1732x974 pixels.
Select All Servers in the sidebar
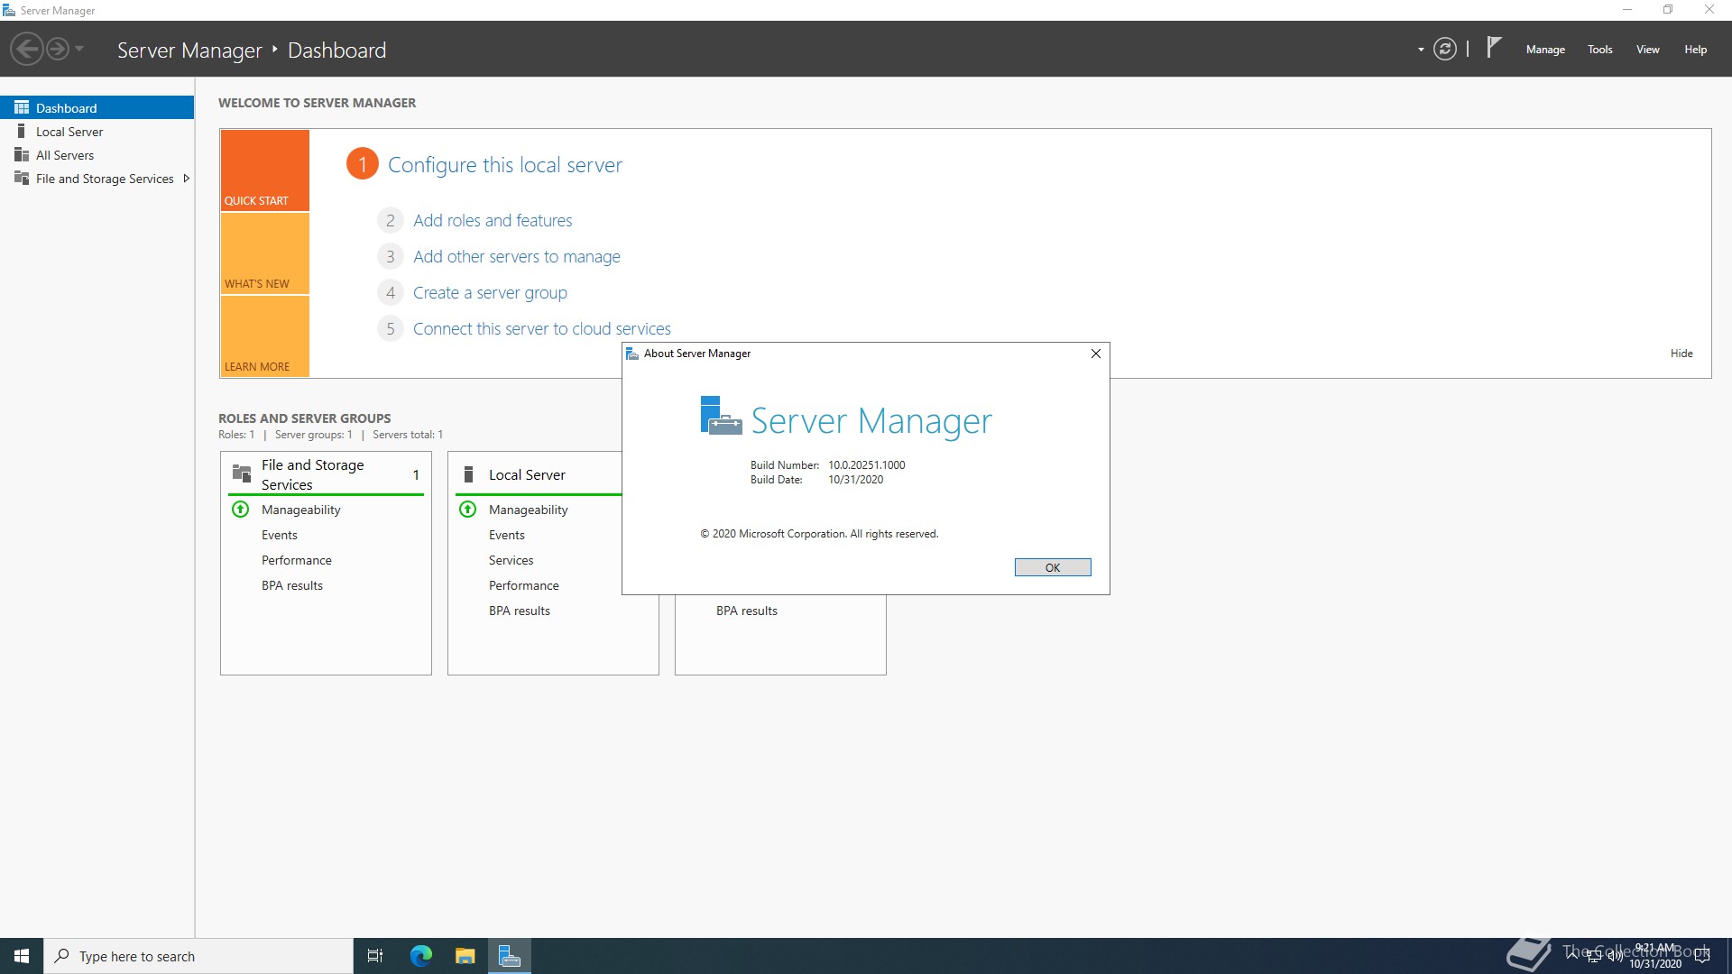coord(97,155)
